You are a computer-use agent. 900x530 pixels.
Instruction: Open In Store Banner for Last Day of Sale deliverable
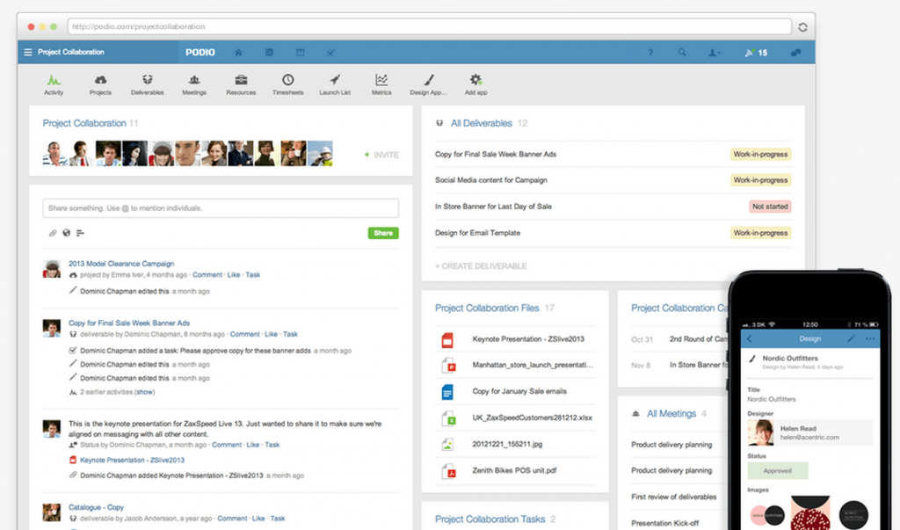click(493, 207)
